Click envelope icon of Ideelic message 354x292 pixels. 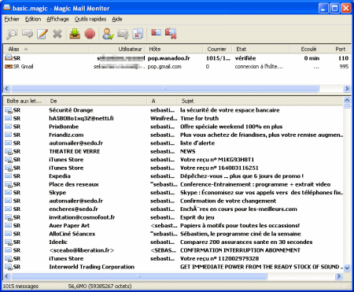(x=9, y=242)
